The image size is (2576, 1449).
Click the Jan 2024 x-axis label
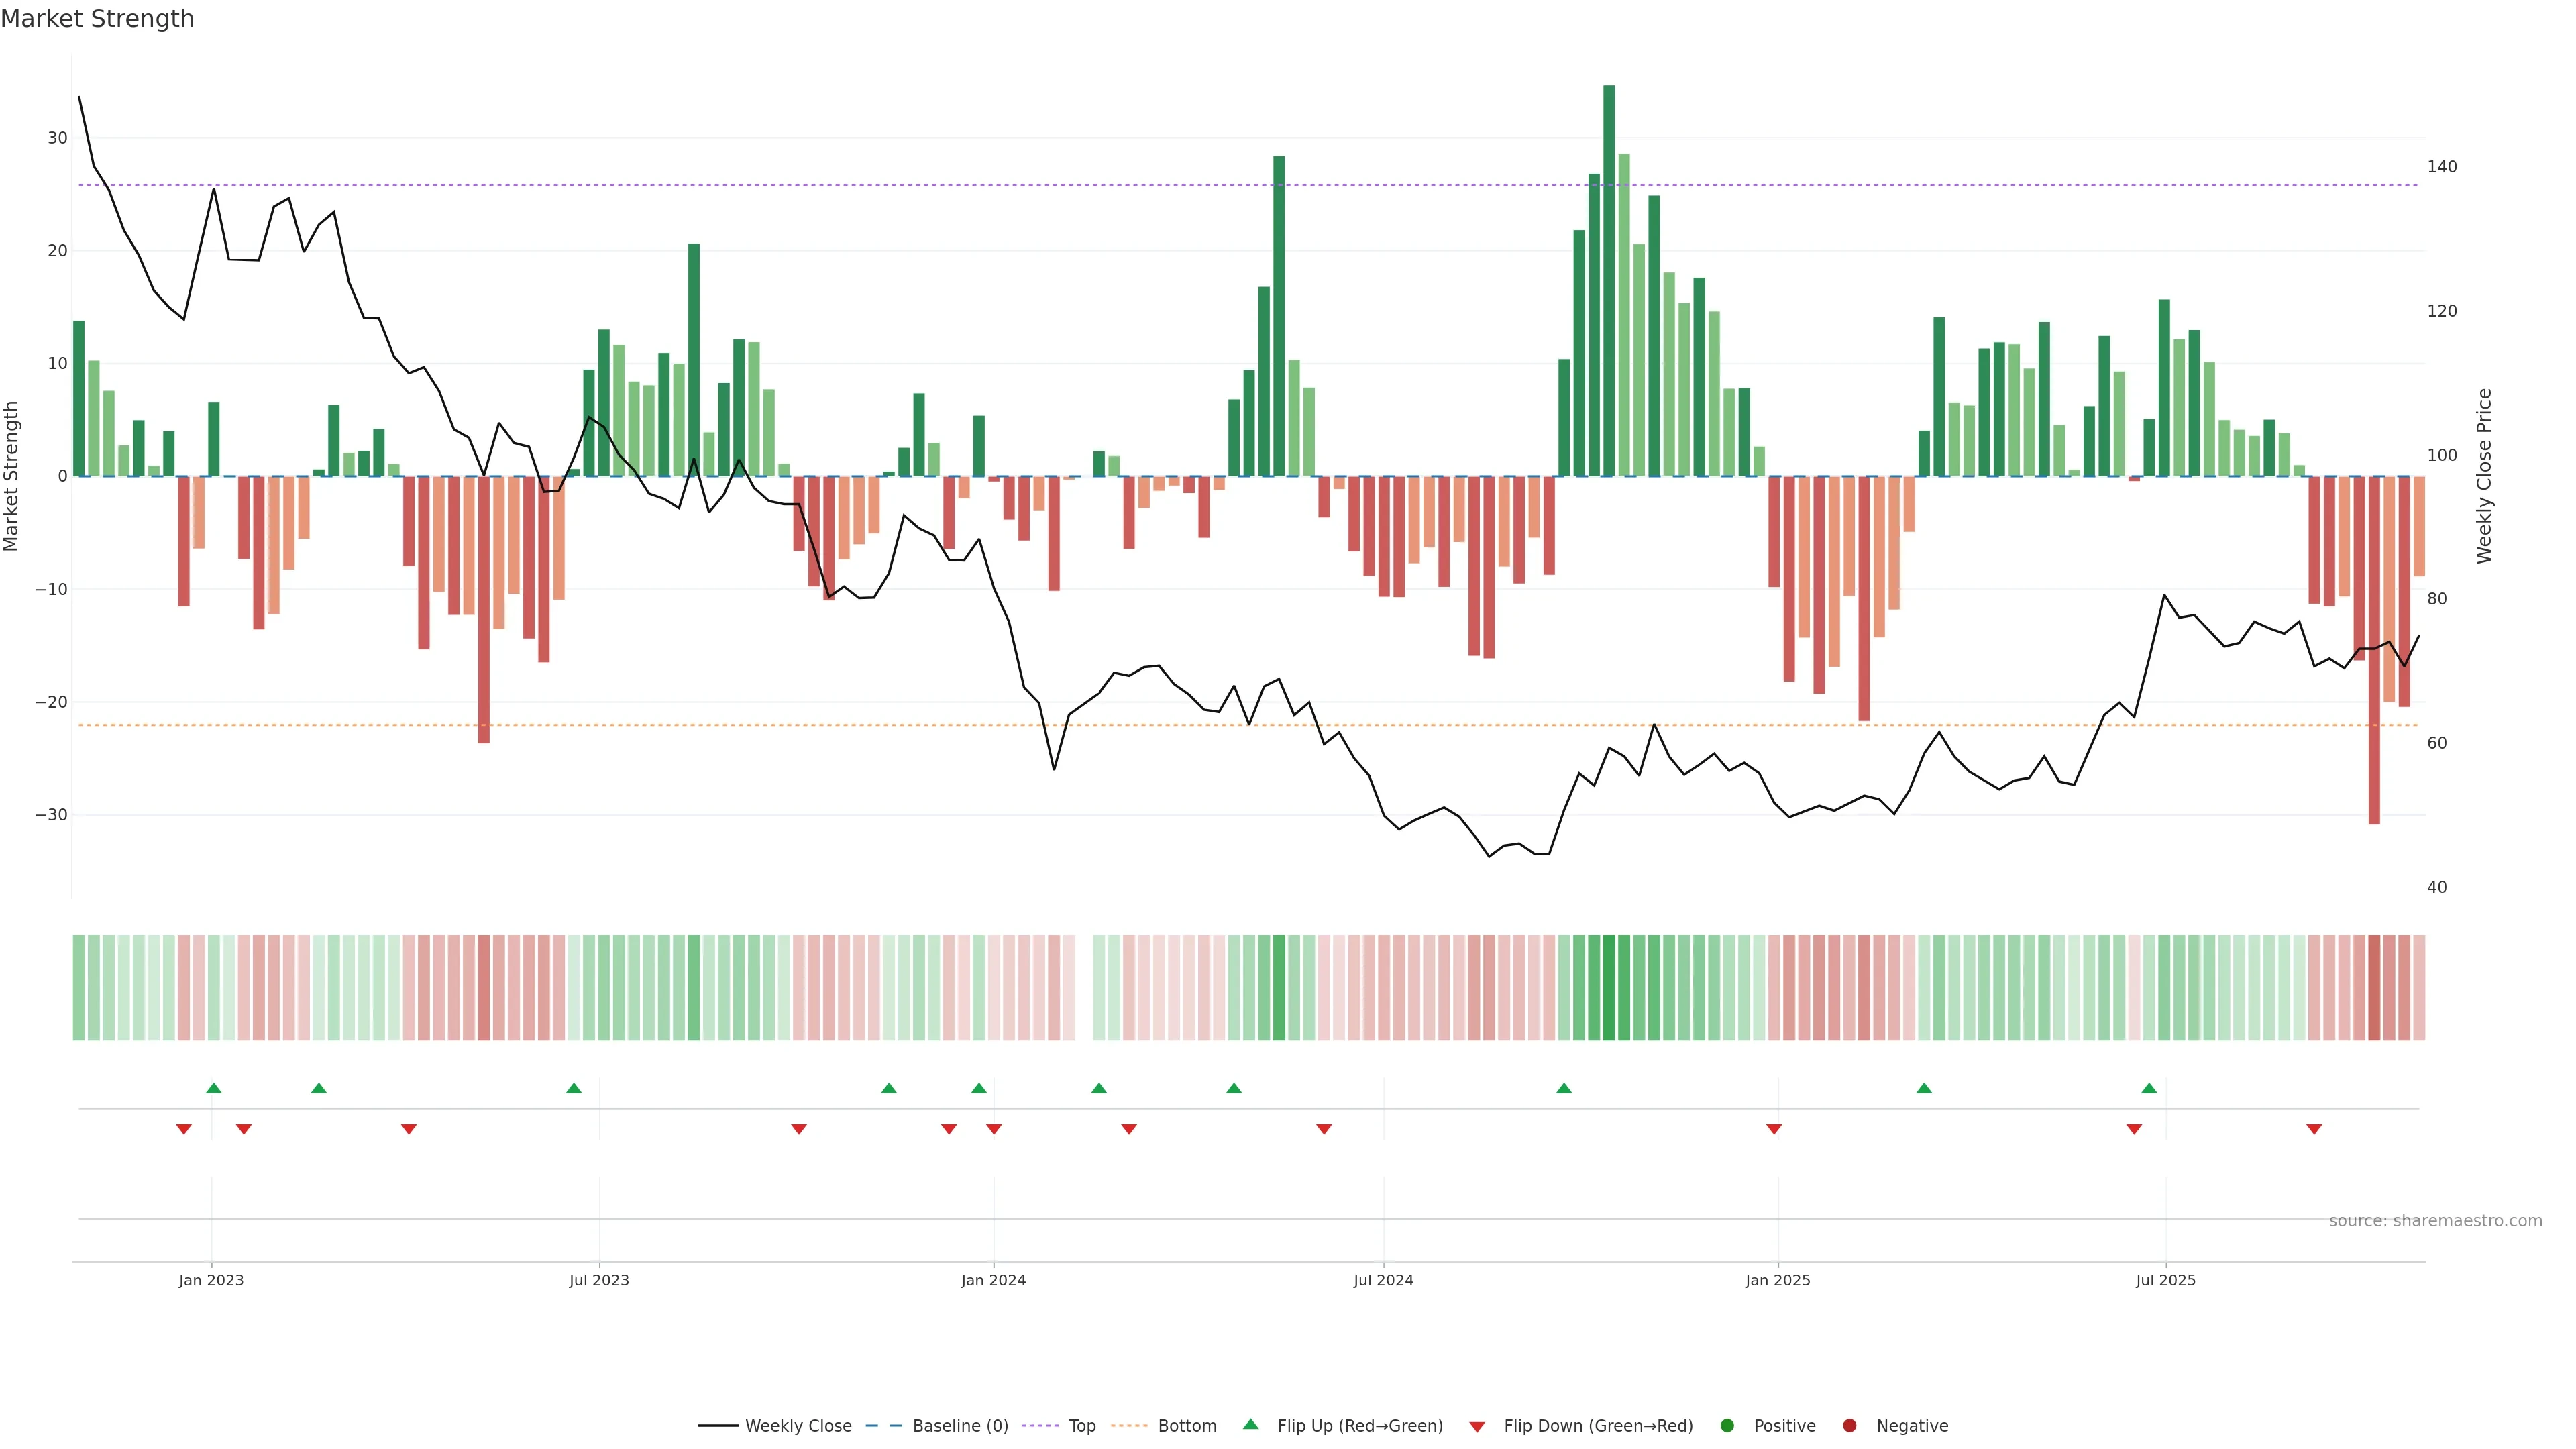click(x=993, y=1280)
